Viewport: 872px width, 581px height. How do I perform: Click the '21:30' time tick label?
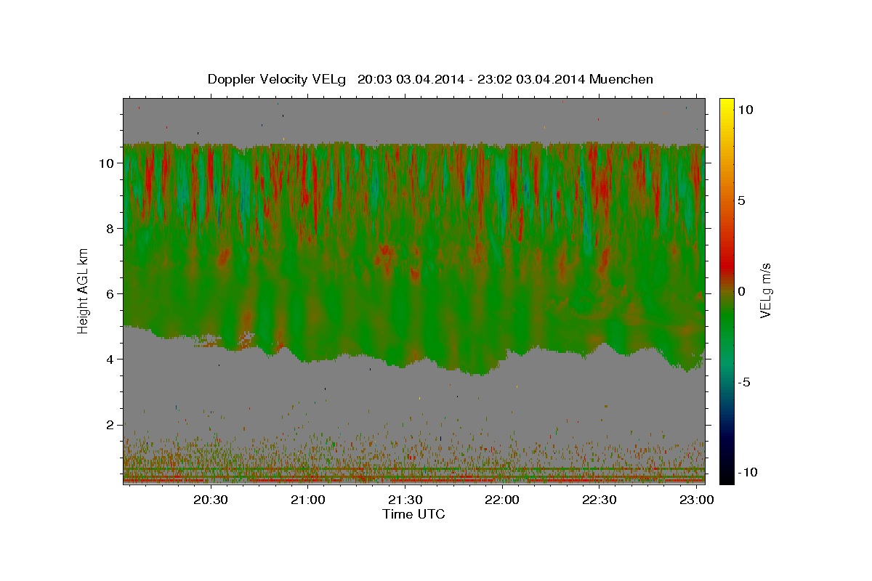tap(405, 500)
